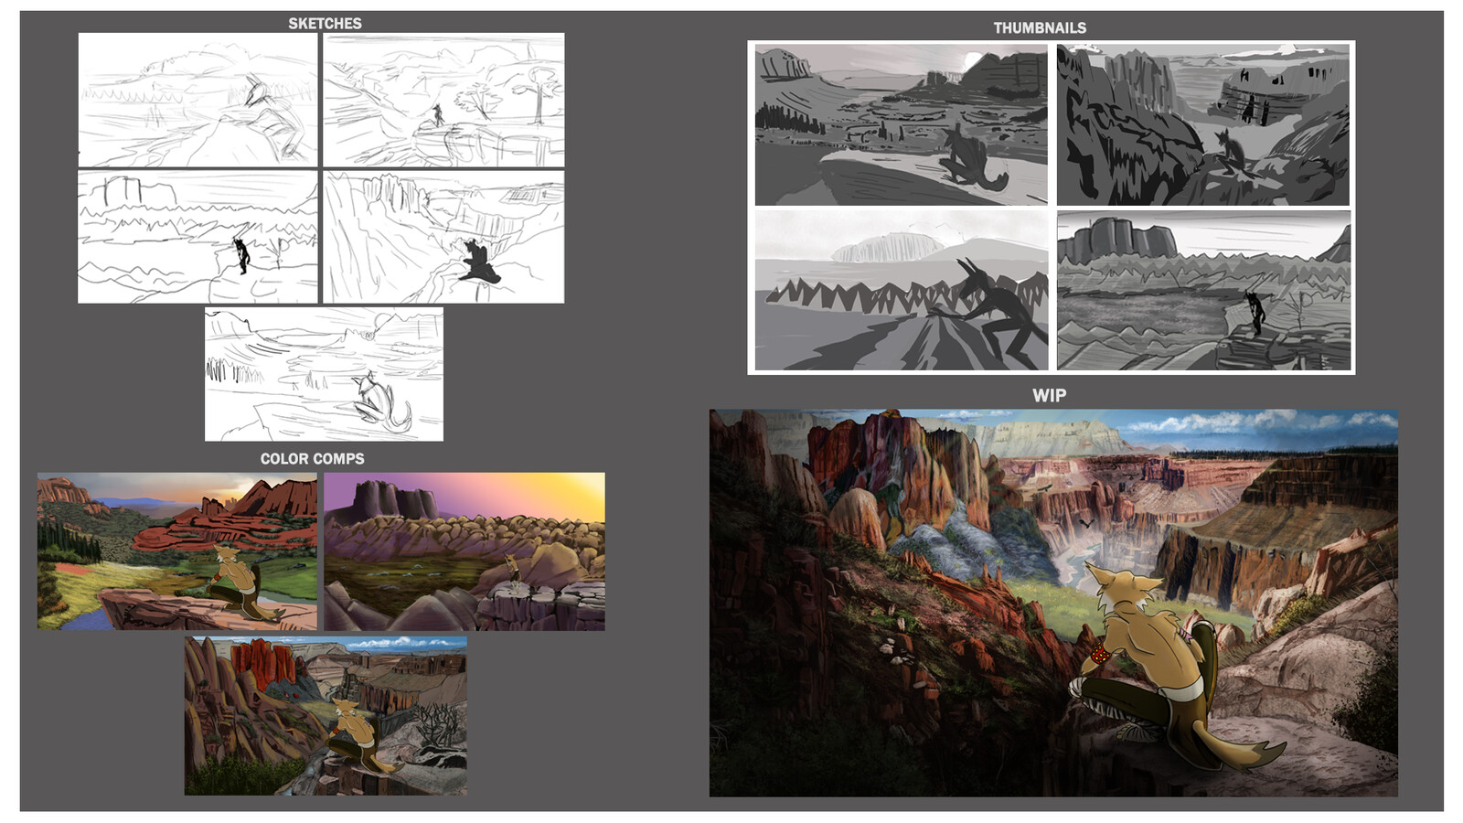The image size is (1463, 823).
Task: Open the color comp with red rocks and green valley
Action: click(x=177, y=551)
